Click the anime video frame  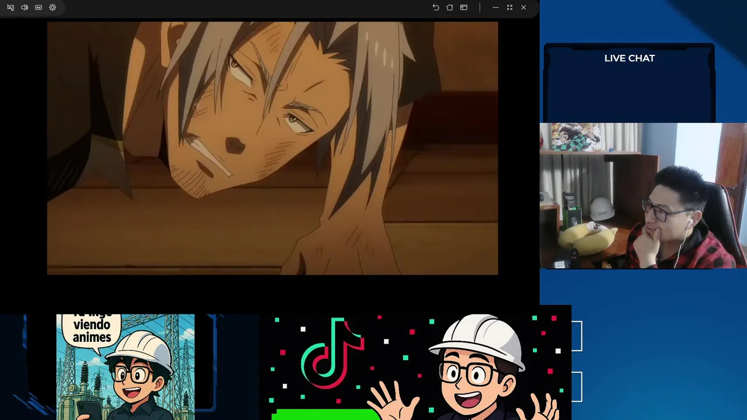[273, 148]
